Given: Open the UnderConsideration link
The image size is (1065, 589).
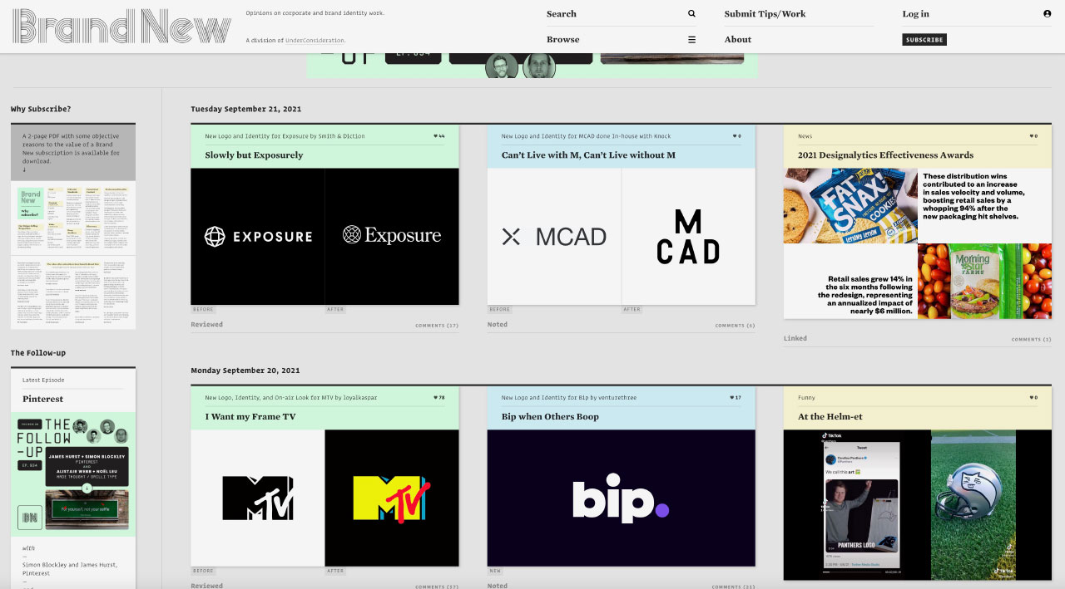Looking at the screenshot, I should tap(315, 41).
